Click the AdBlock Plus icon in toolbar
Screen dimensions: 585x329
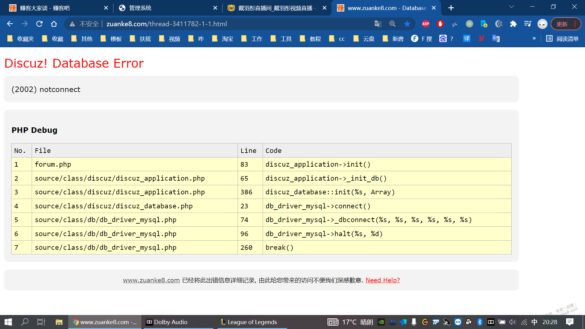pyautogui.click(x=425, y=24)
